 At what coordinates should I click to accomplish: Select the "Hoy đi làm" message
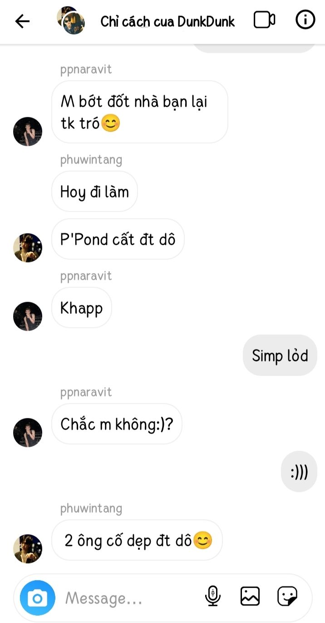tap(94, 192)
